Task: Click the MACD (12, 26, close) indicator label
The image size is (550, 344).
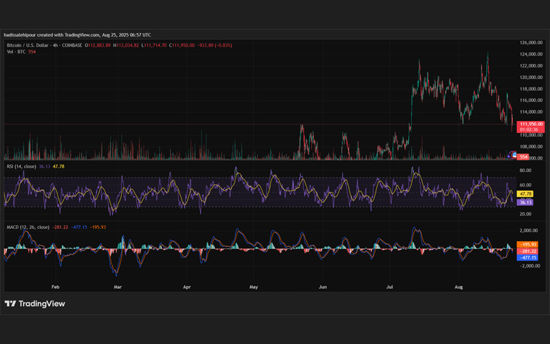Action: 28,227
